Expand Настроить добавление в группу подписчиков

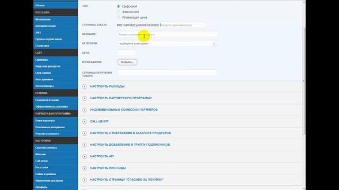(130, 145)
